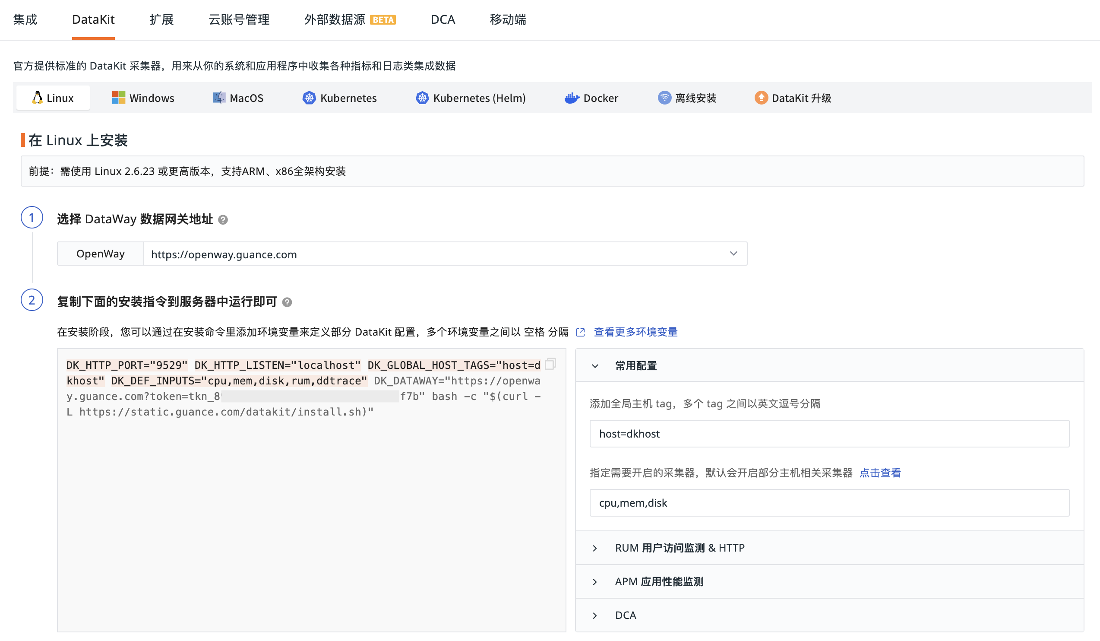The height and width of the screenshot is (641, 1100).
Task: Click help icon beside DataWay gateway heading
Action: tap(223, 219)
